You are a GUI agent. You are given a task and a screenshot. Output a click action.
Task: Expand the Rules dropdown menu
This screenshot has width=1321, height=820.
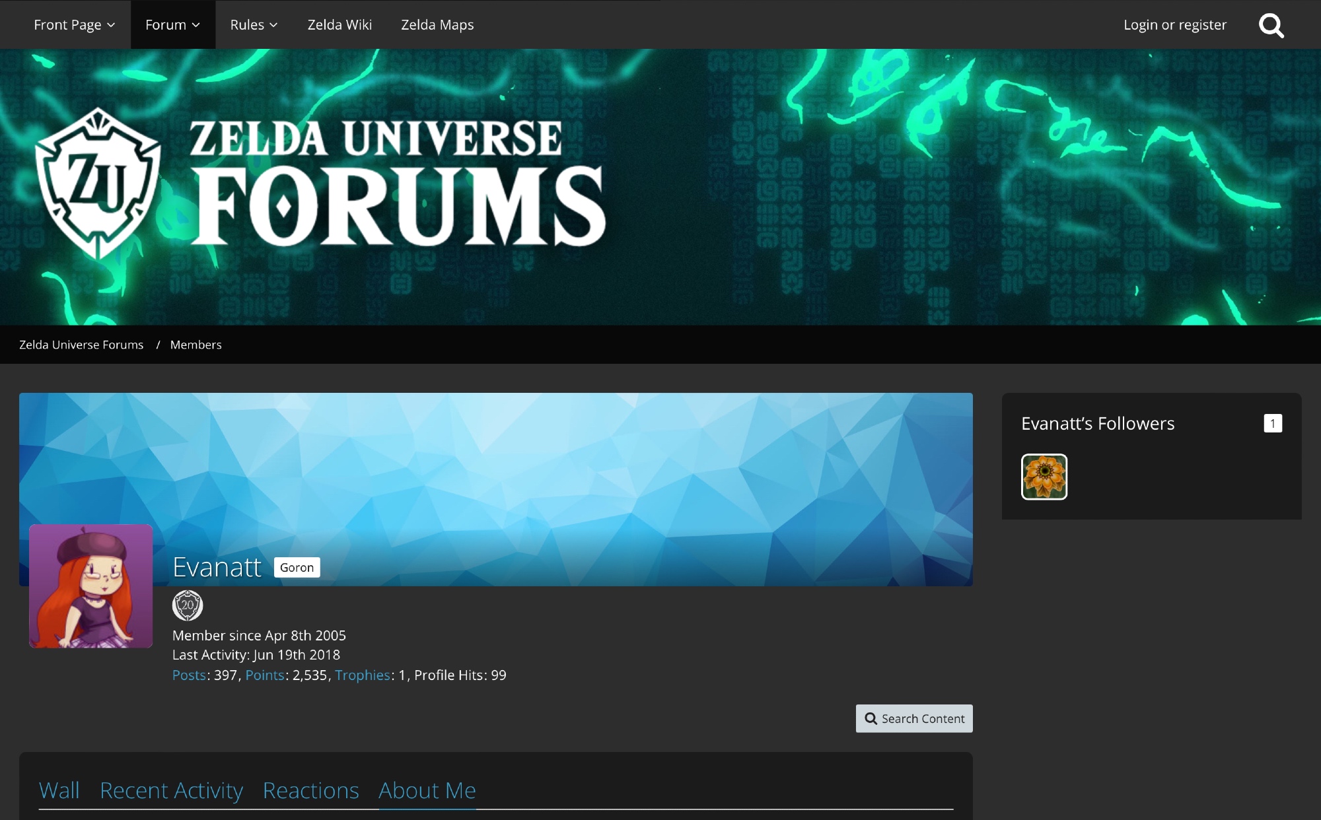254,25
